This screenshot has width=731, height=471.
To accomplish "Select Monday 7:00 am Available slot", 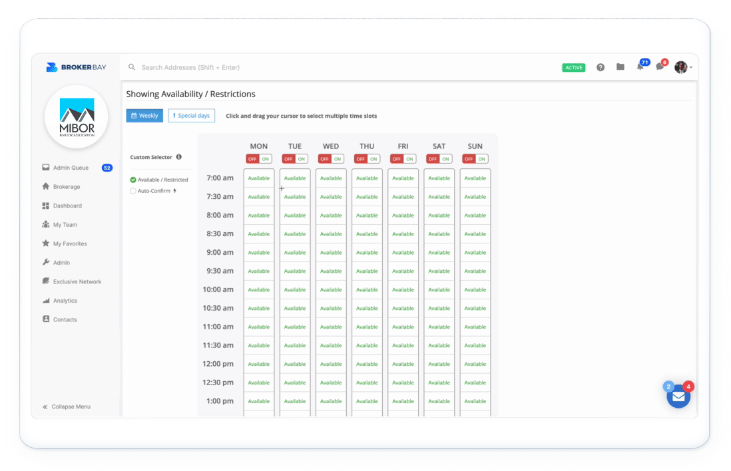I will 259,178.
